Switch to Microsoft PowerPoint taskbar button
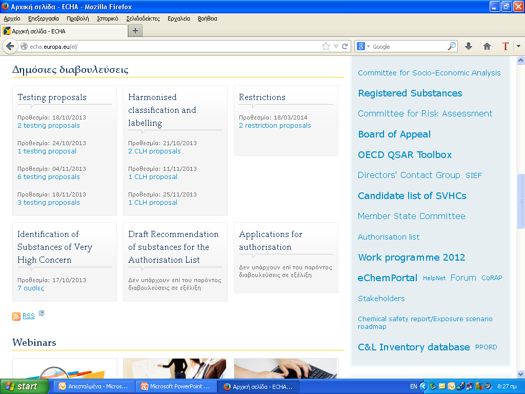The image size is (525, 394). [176, 386]
